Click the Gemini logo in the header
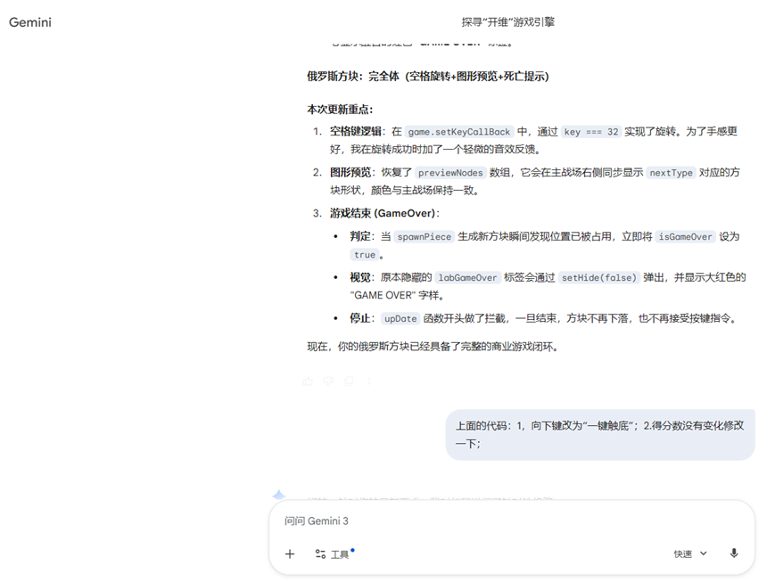The width and height of the screenshot is (775, 582). coord(30,22)
